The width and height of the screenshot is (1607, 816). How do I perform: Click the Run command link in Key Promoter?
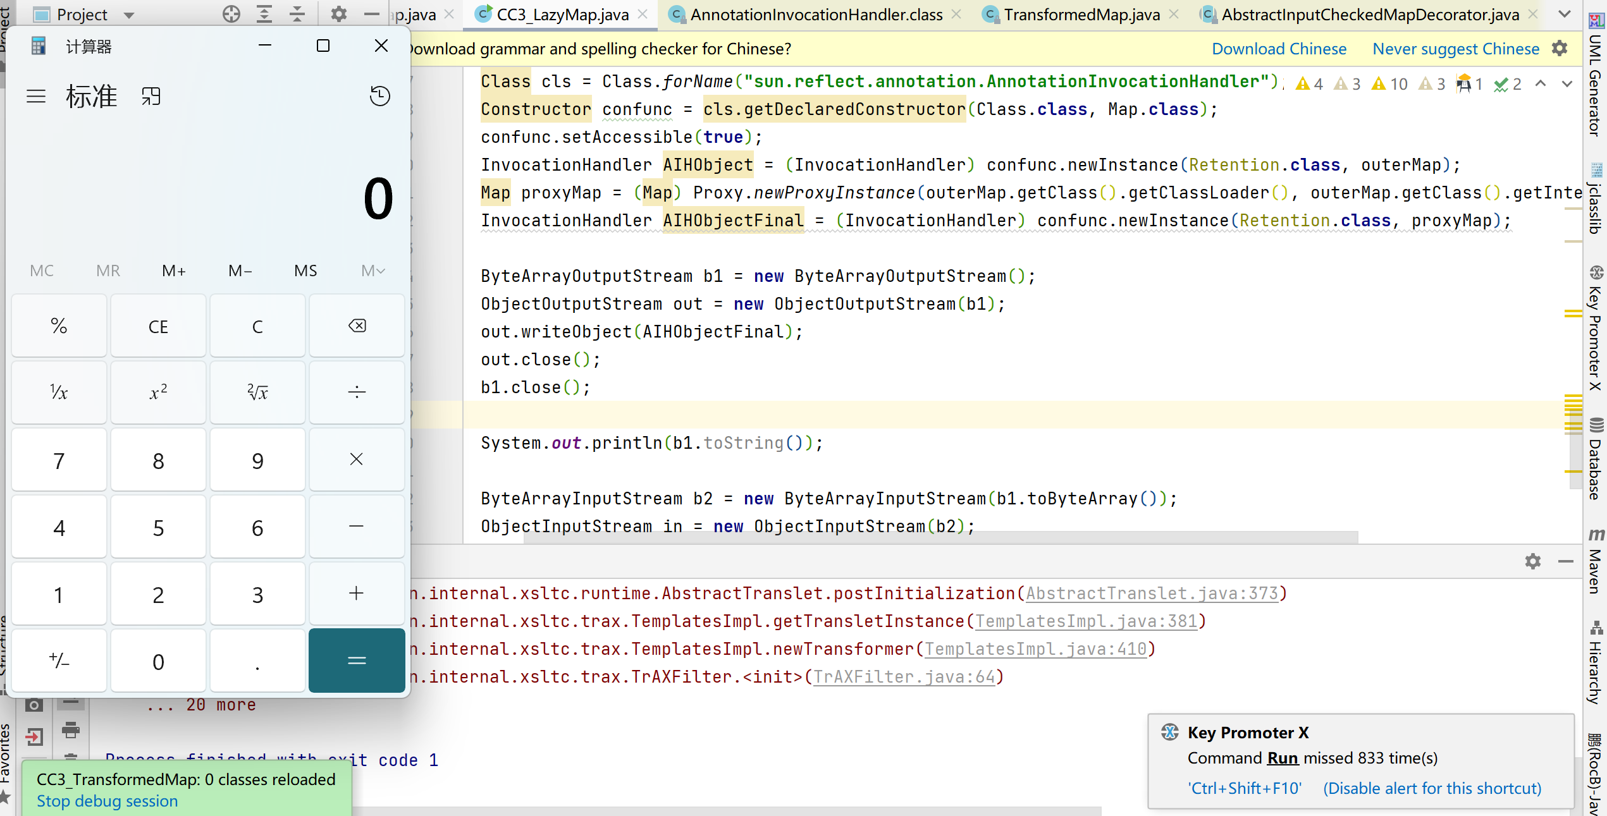tap(1282, 758)
